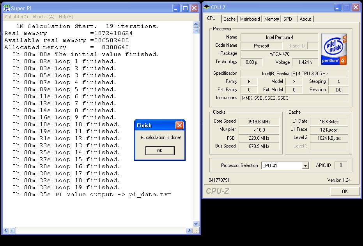Screen dimensions: 363x246
Task: Click the Name field showing Intel Pentium 4
Action: tap(280, 37)
